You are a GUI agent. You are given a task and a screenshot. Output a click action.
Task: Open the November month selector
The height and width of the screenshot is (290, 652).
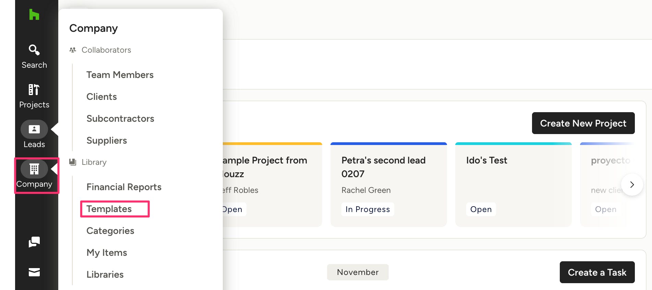pyautogui.click(x=358, y=272)
